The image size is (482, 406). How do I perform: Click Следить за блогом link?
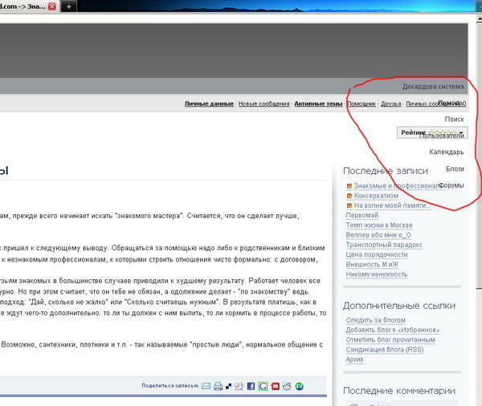pyautogui.click(x=376, y=320)
